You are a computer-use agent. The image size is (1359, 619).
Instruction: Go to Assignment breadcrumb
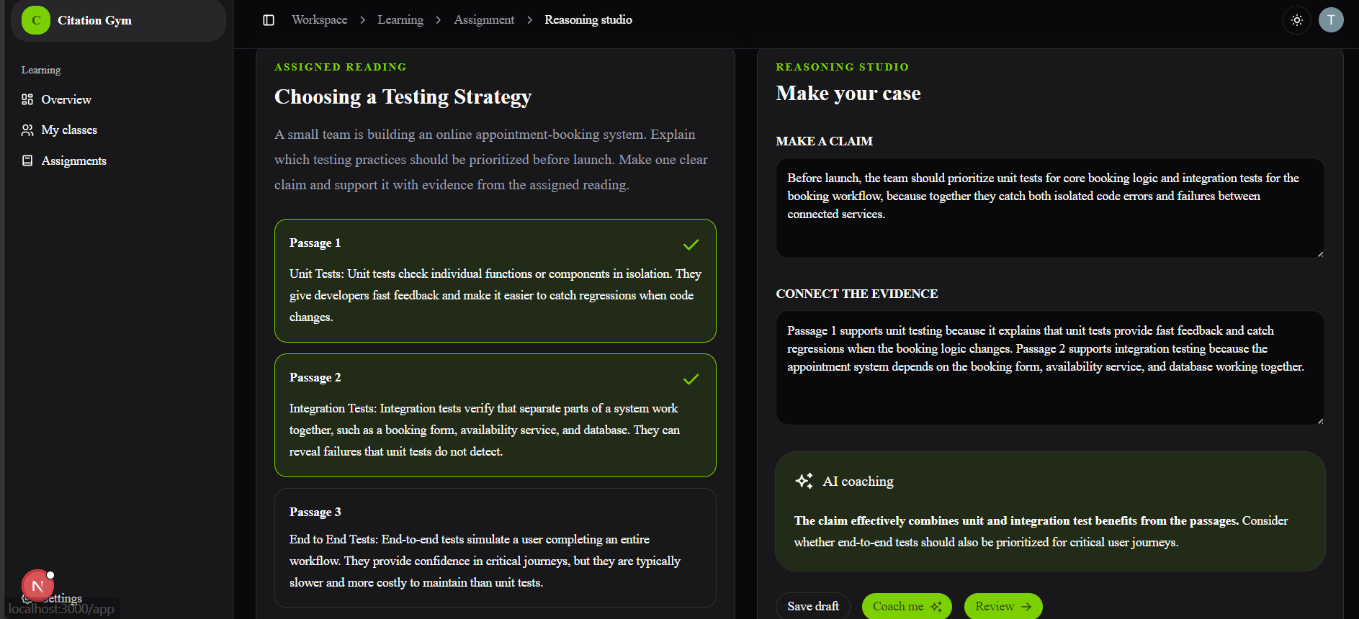coord(484,20)
